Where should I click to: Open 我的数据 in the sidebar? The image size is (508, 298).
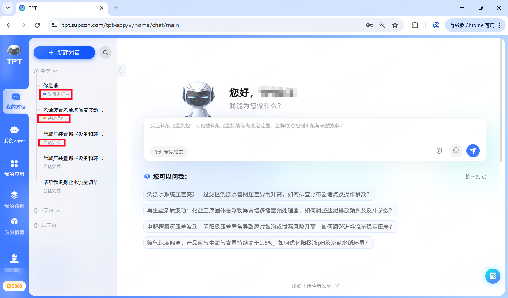[x=14, y=199]
